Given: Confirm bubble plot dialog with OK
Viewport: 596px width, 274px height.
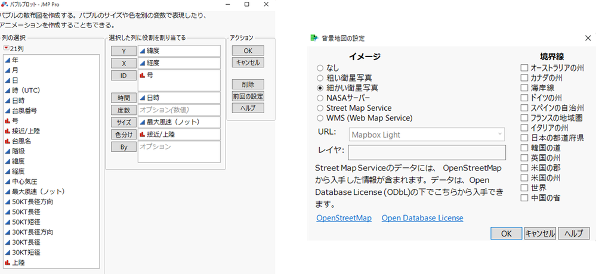Looking at the screenshot, I should point(248,51).
